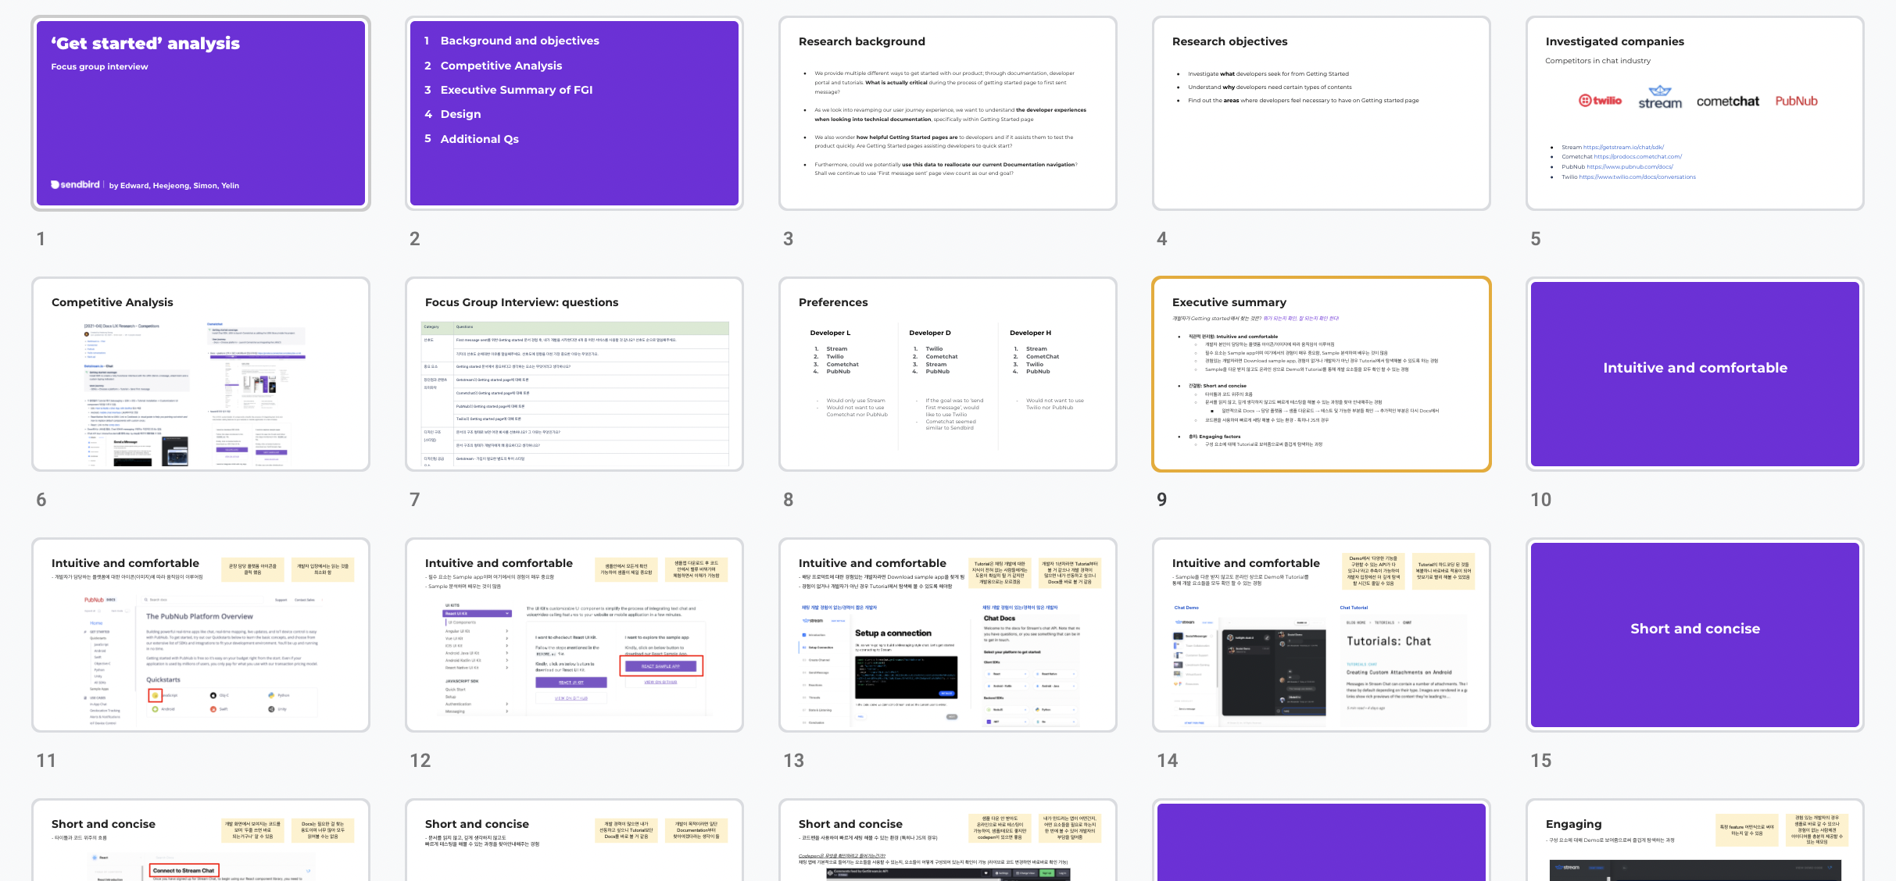Select purple Intuitive and comfortable section slide
Screen dimensions: 1896x881
pyautogui.click(x=1694, y=374)
